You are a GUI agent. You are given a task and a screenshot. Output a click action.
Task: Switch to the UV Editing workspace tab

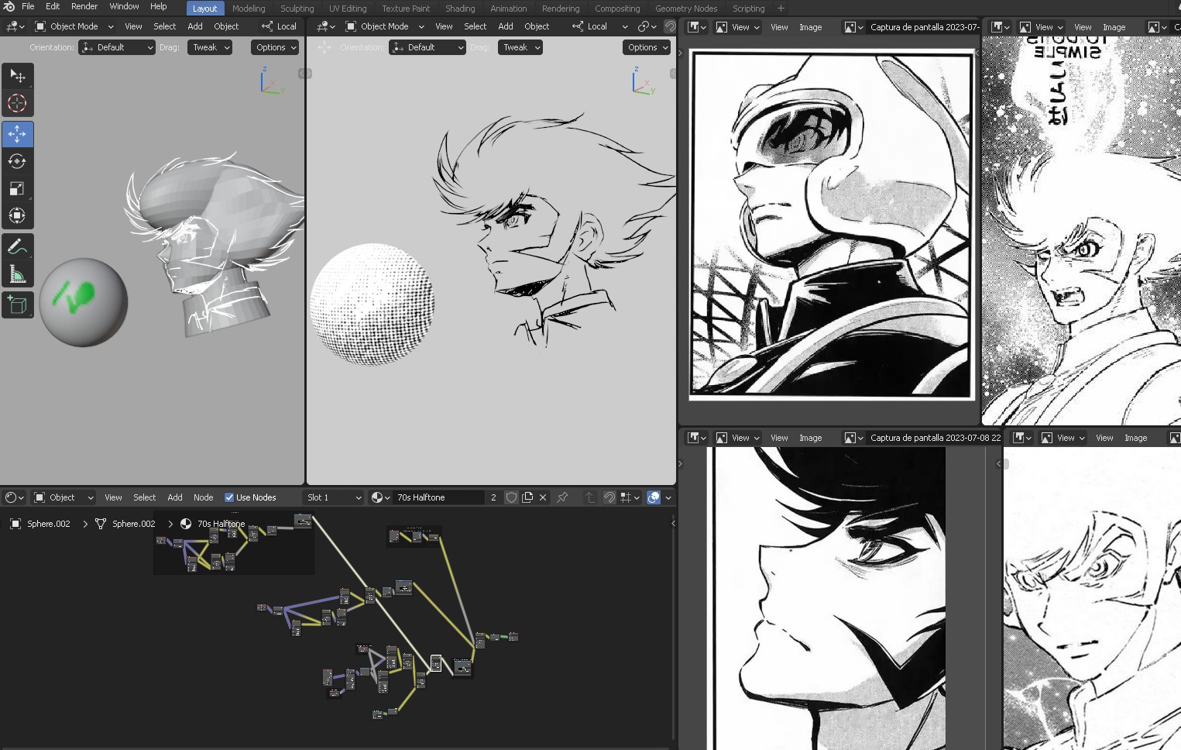click(x=348, y=9)
